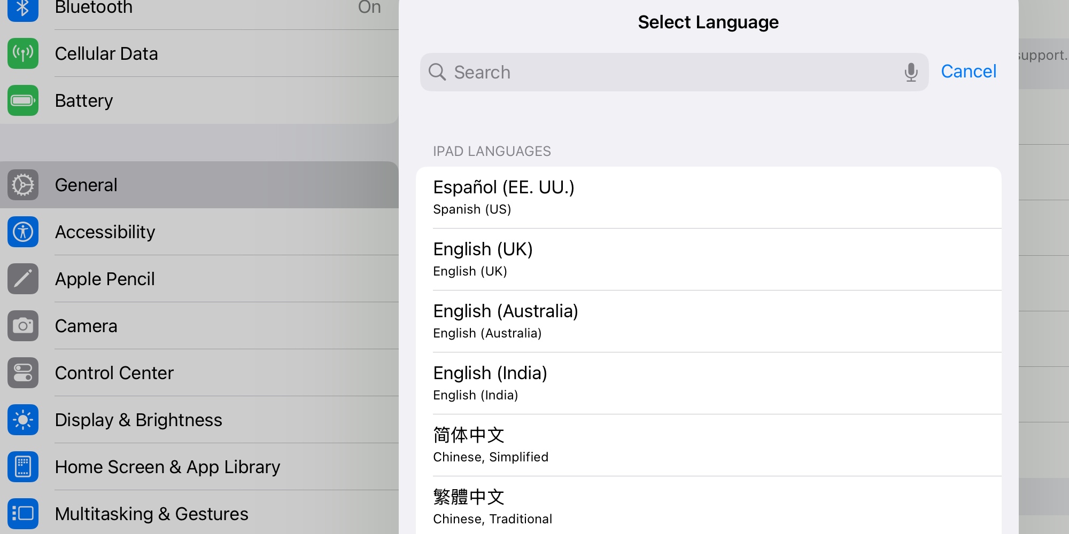The image size is (1069, 534).
Task: Open Settings via the General gear icon
Action: click(x=22, y=185)
